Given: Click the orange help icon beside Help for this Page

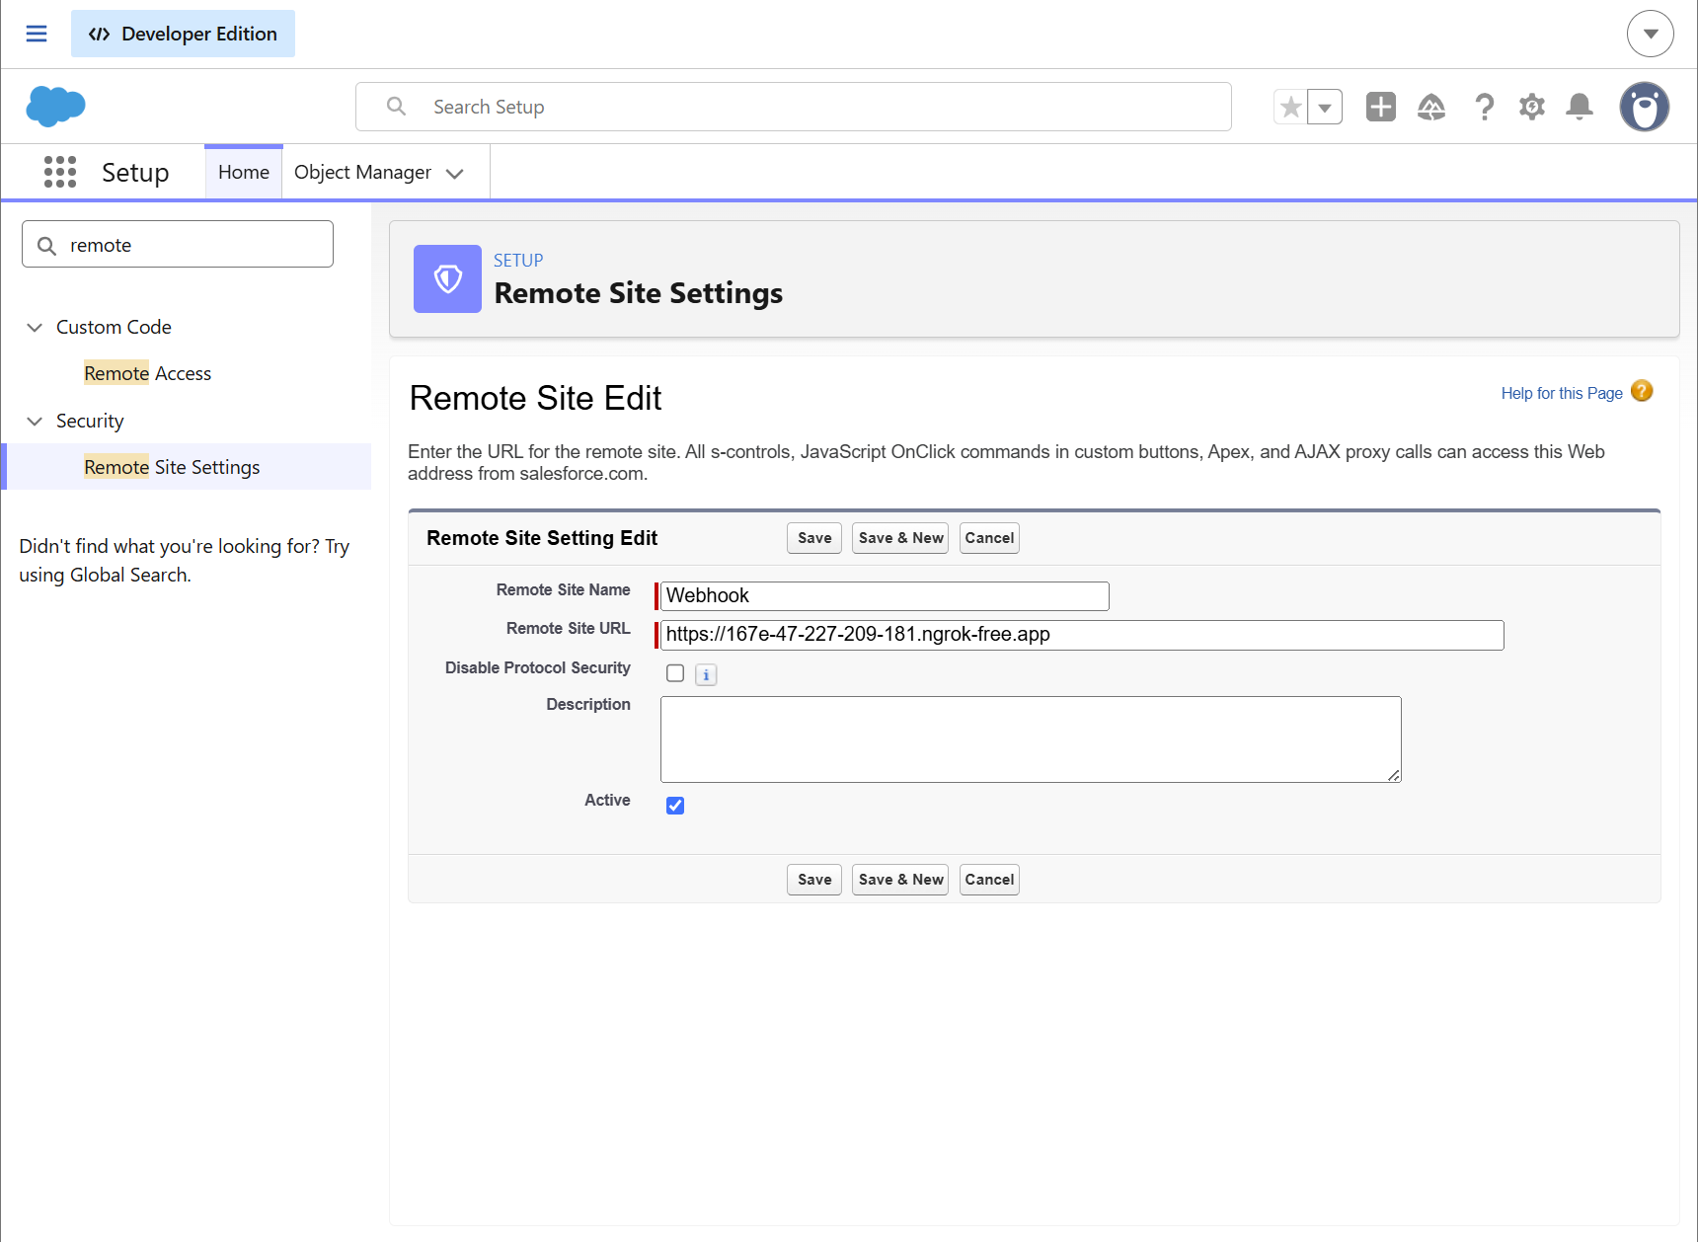Looking at the screenshot, I should (x=1642, y=391).
